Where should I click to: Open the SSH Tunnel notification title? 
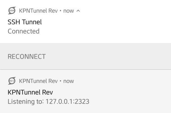click(x=25, y=22)
